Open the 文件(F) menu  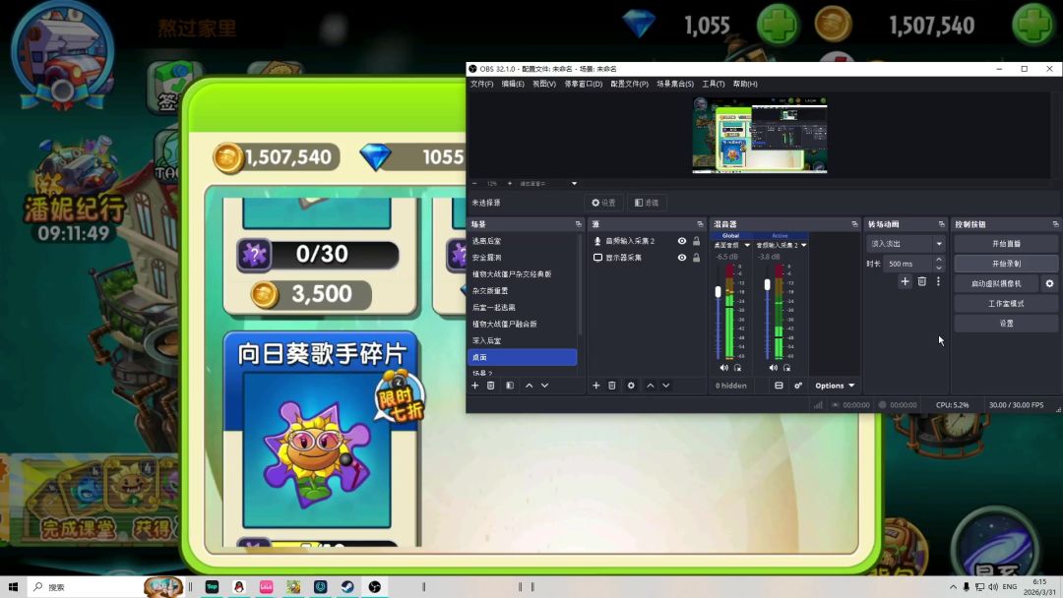pyautogui.click(x=482, y=84)
